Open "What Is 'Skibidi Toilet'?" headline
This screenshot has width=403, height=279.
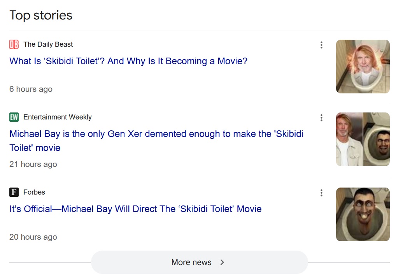click(x=128, y=61)
